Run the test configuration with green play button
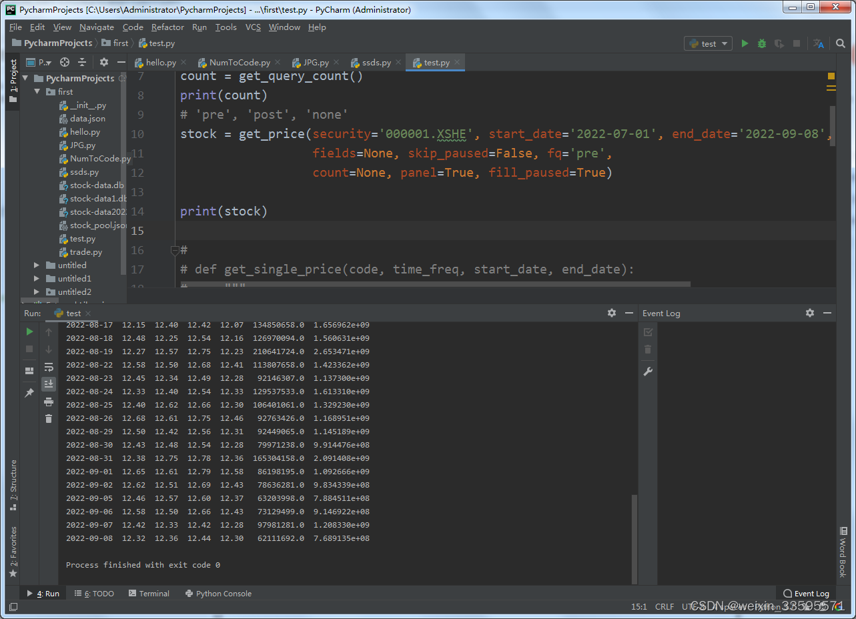856x619 pixels. tap(745, 43)
